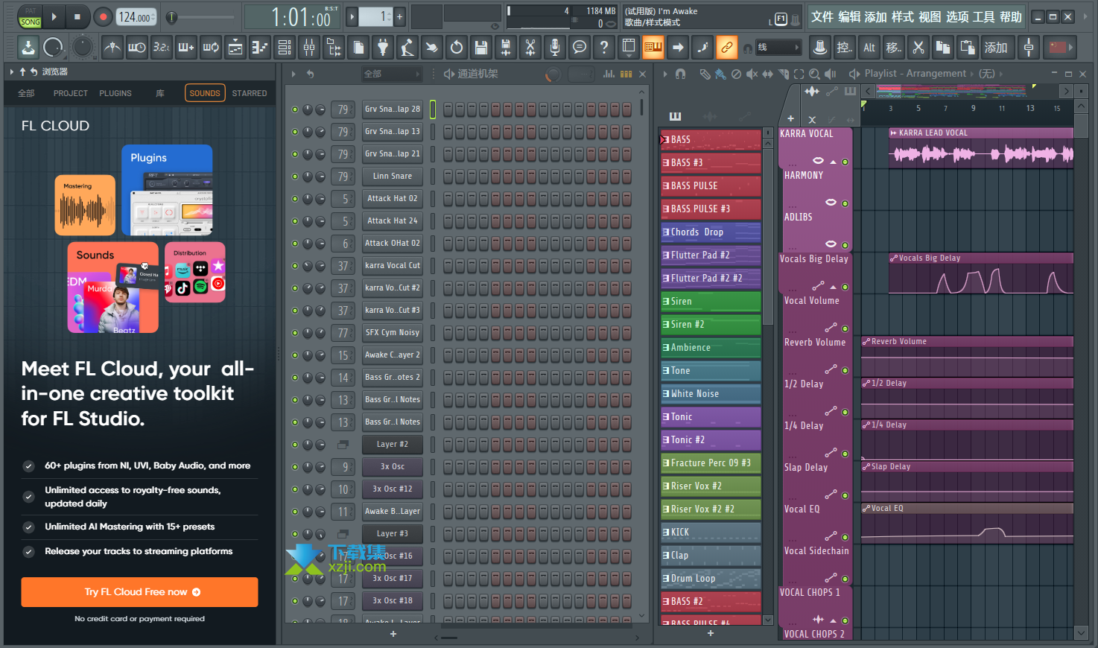Image resolution: width=1098 pixels, height=648 pixels.
Task: Open the snap '线' dropdown
Action: [778, 48]
